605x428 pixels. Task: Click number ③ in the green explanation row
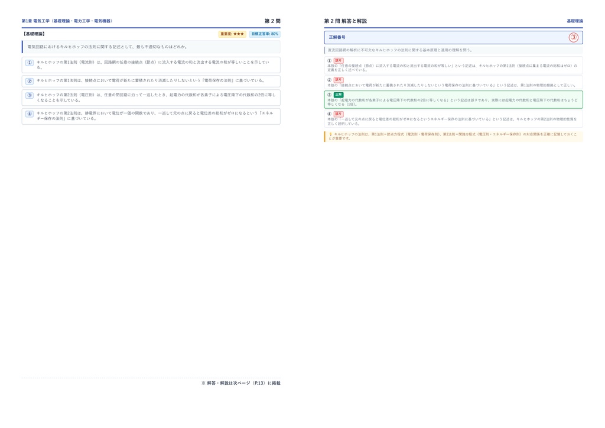coord(329,95)
